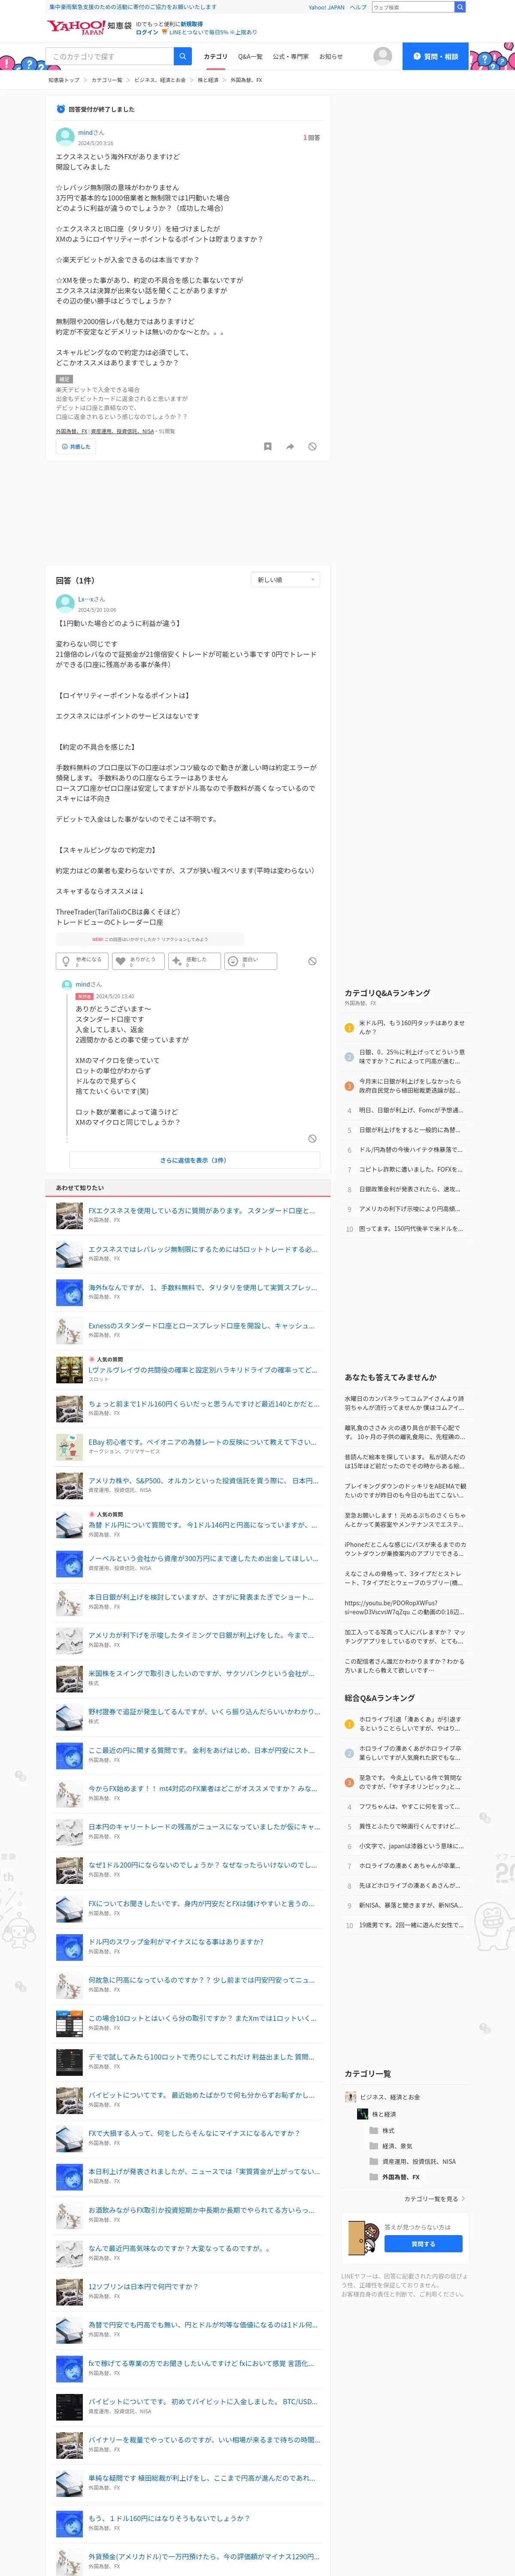Report Lx…x's answer via the prohibition icon
The height and width of the screenshot is (2576, 515).
click(312, 961)
